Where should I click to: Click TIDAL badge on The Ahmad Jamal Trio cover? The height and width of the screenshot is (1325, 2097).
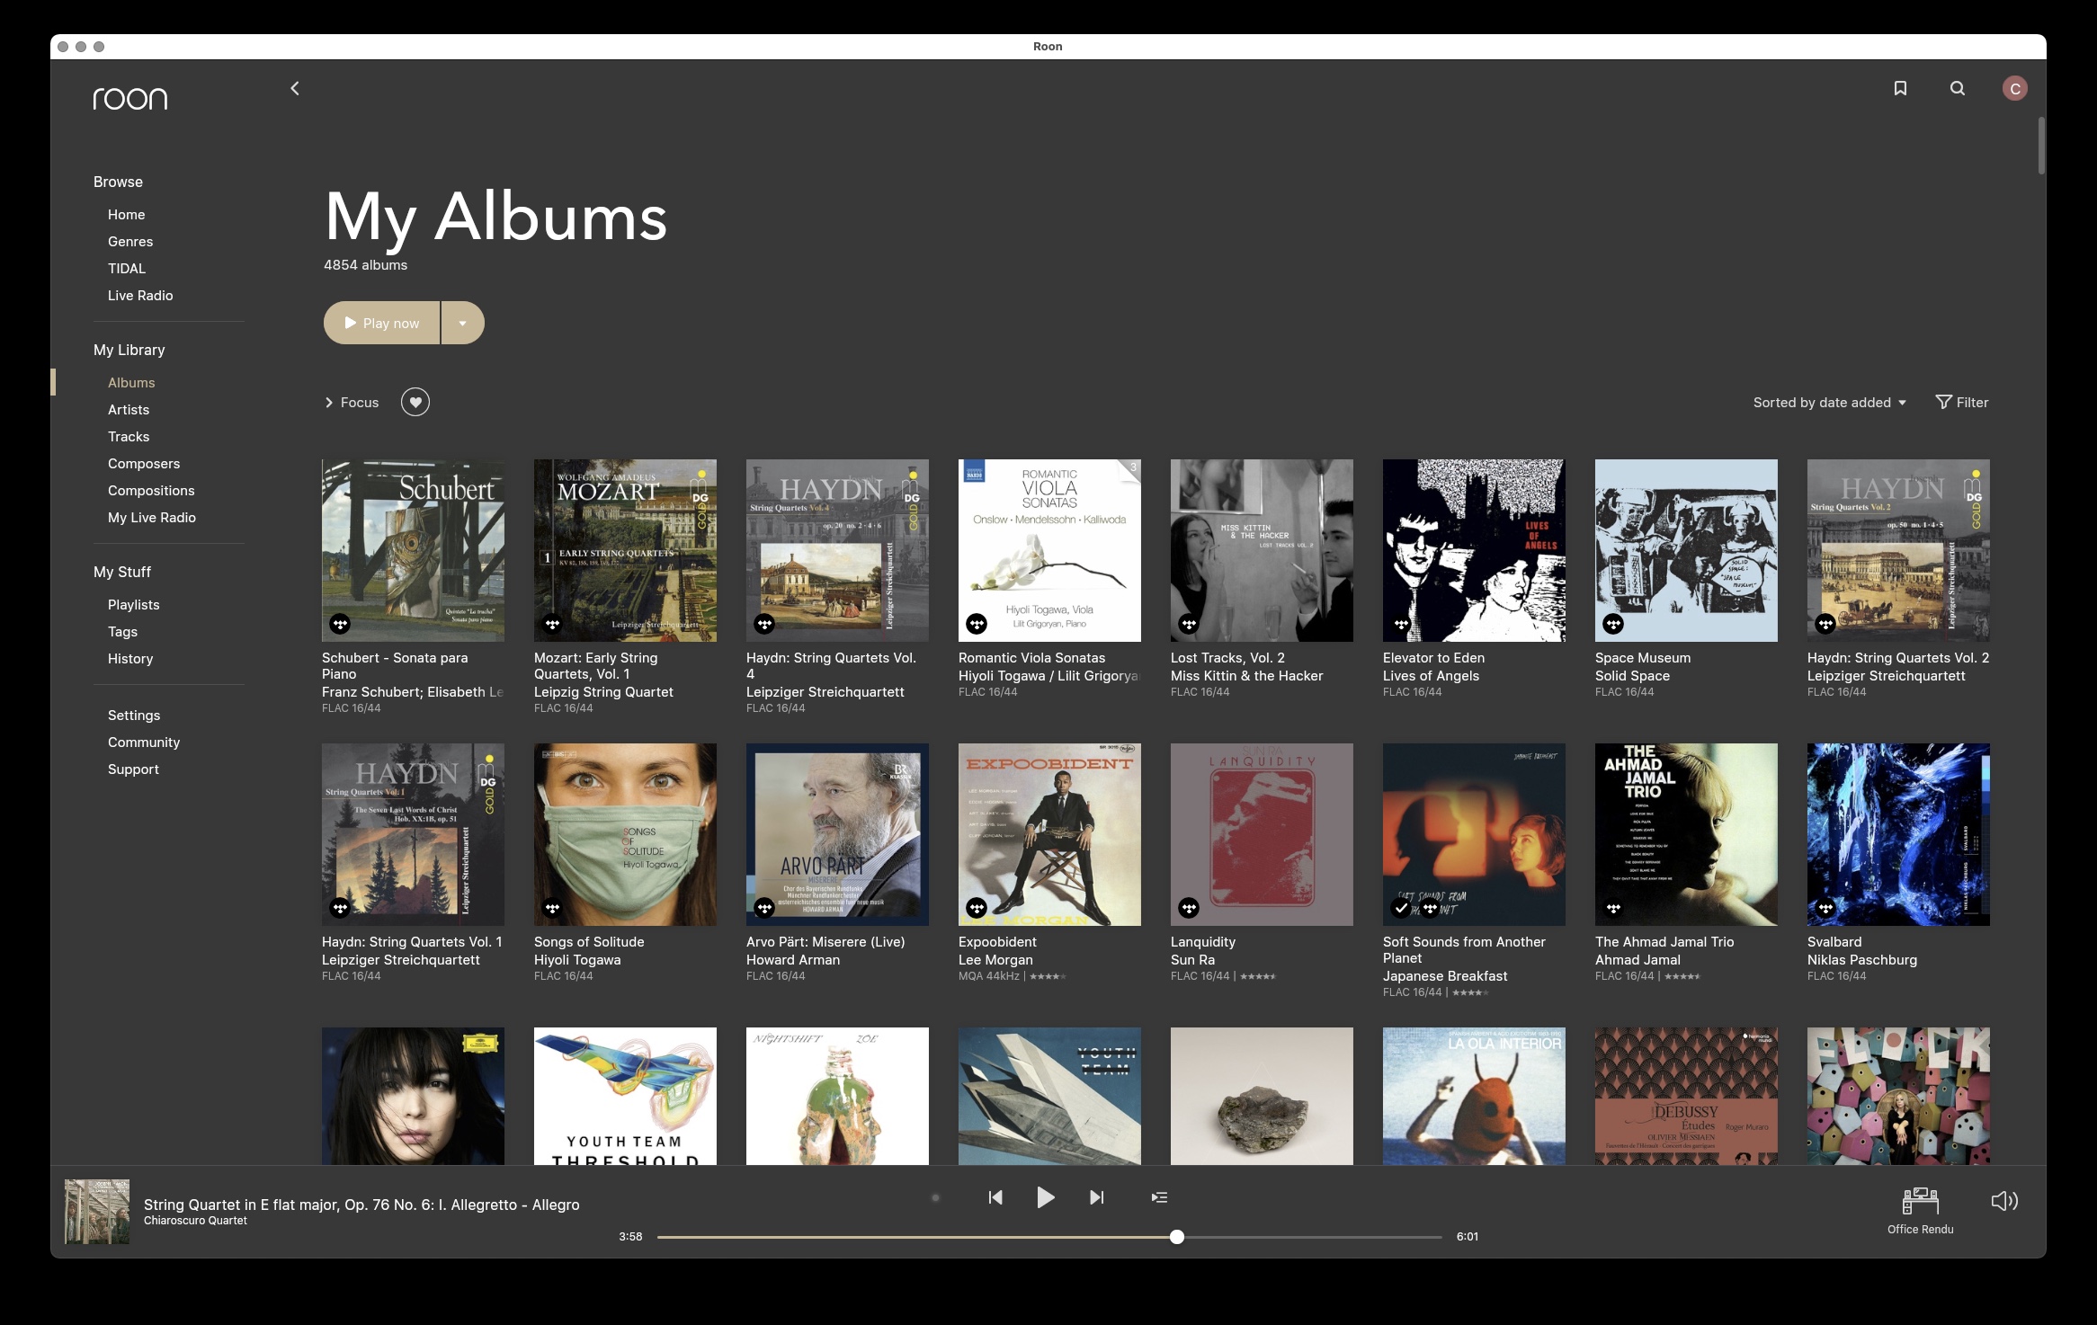1613,907
